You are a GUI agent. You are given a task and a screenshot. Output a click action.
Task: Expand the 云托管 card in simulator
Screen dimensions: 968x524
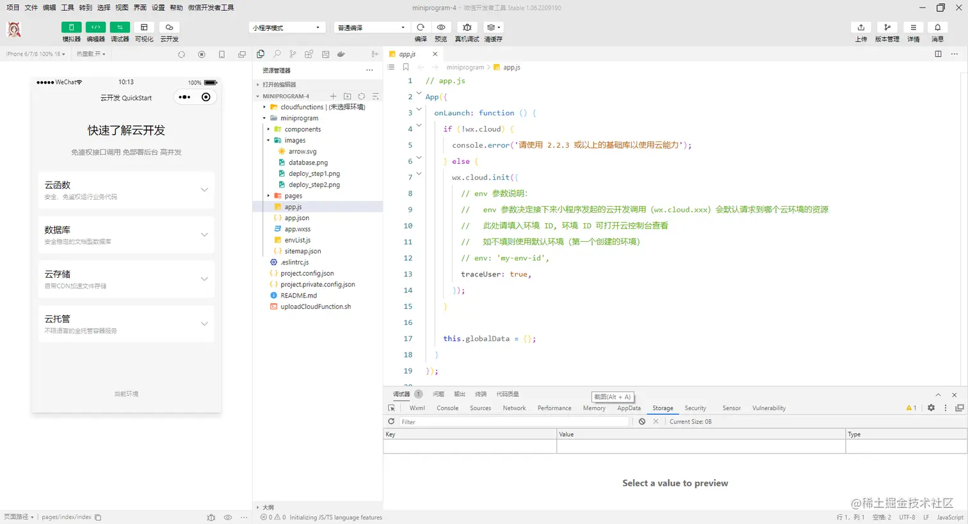126,324
